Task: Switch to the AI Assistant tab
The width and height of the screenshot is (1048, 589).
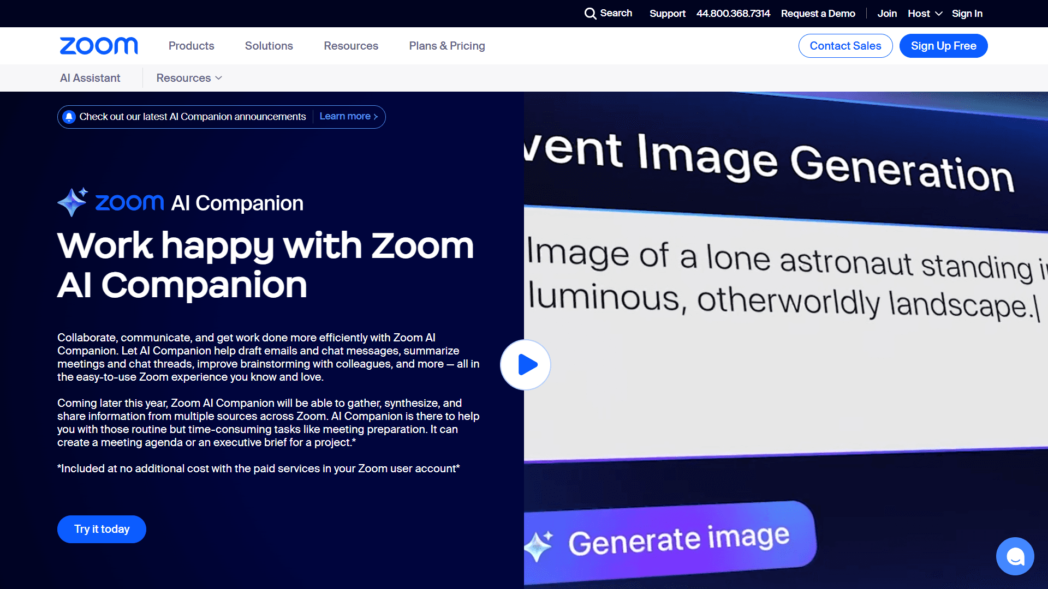Action: [90, 78]
